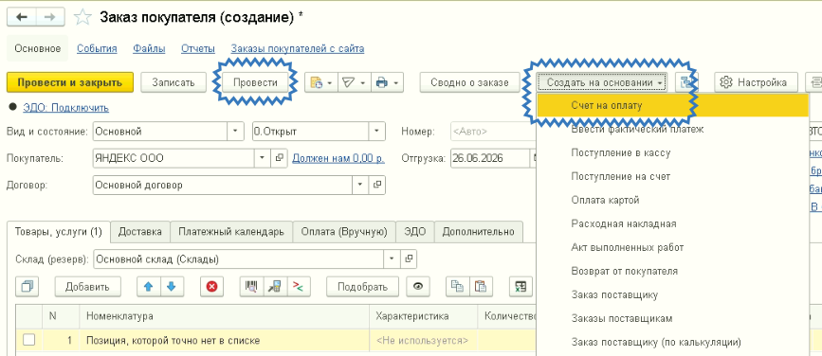Click the Сводно о заказе button

[x=469, y=82]
